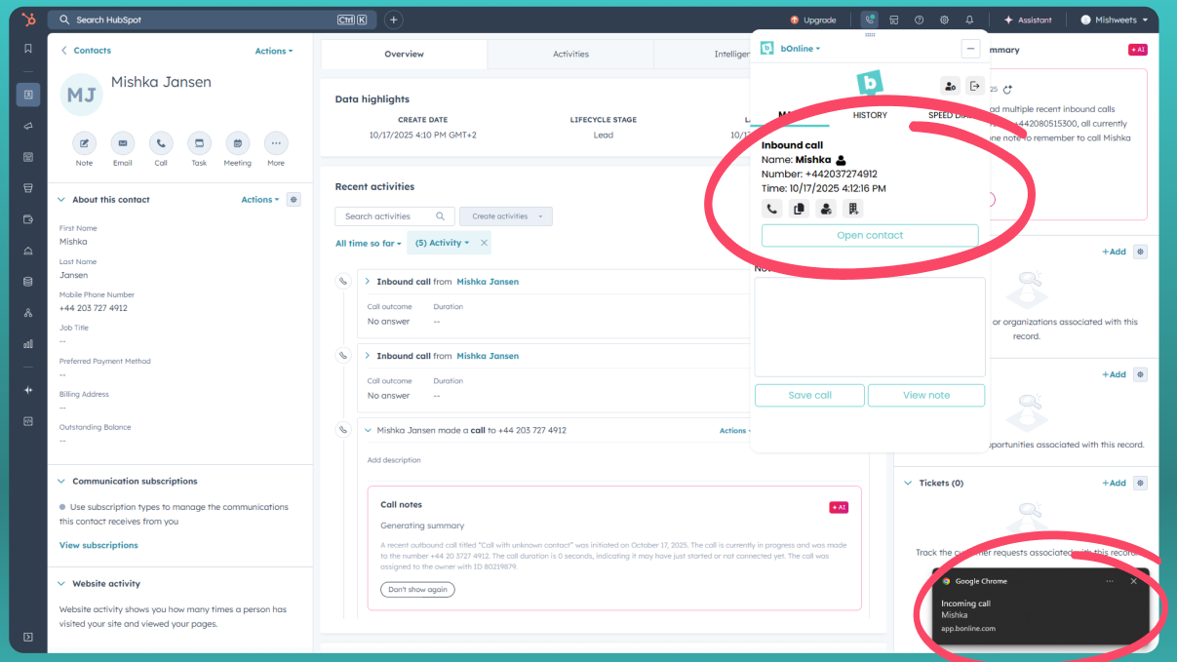Start a call with the Call icon
The image size is (1177, 662).
(161, 143)
